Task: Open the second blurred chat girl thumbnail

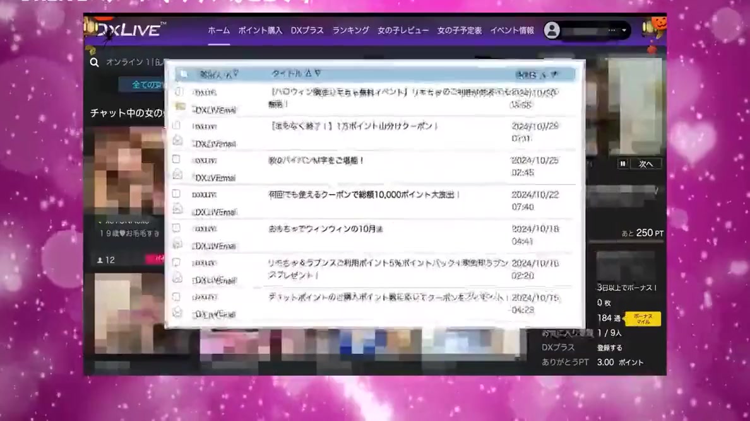Action: [129, 314]
